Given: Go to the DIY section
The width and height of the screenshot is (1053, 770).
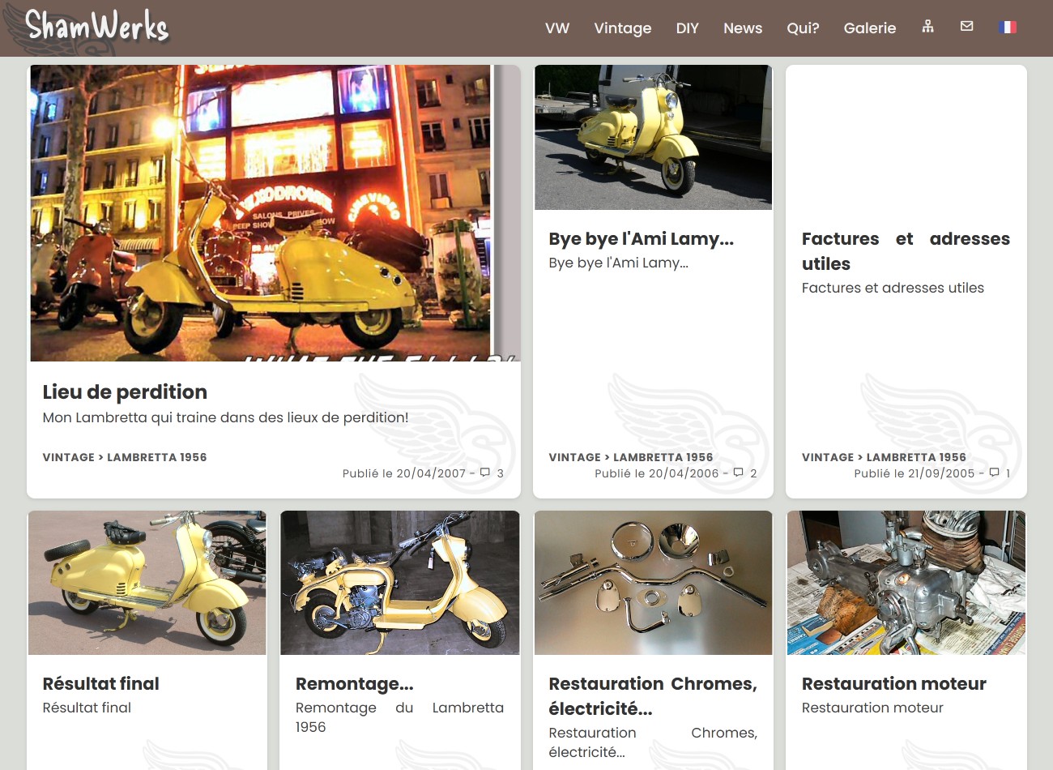Looking at the screenshot, I should (687, 28).
